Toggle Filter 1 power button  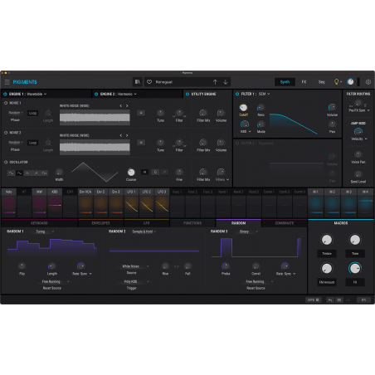237,94
